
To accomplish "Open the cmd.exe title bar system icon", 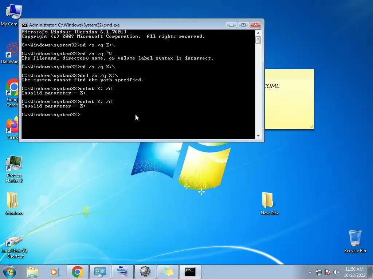I will tap(24, 25).
